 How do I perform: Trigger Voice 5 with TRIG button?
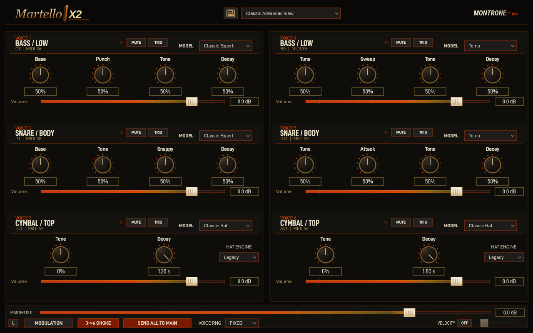(x=423, y=132)
